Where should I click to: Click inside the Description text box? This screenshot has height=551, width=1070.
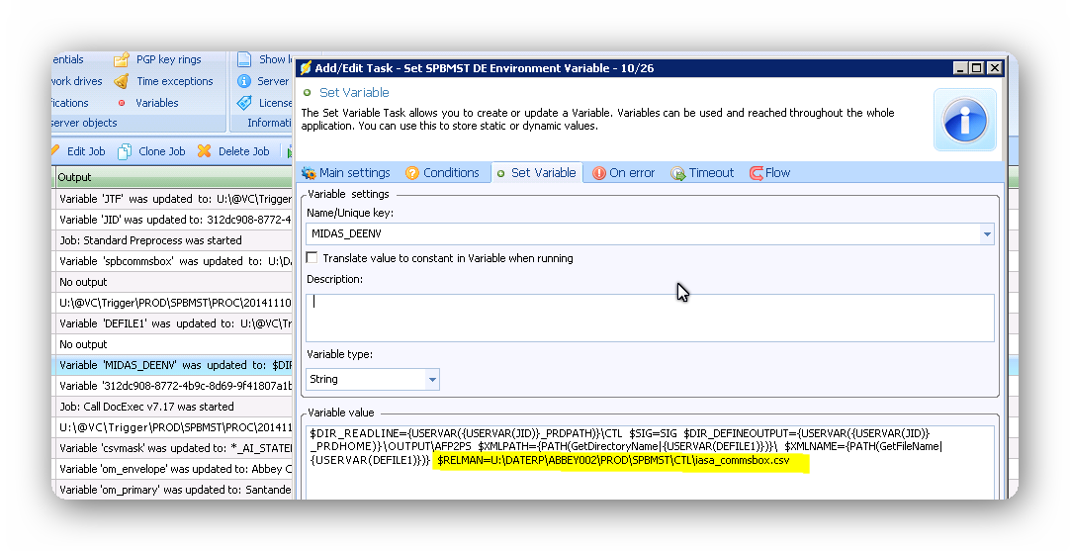(x=650, y=317)
